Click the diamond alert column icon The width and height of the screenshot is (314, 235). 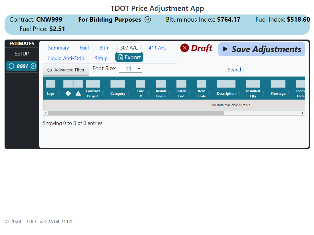(68, 93)
